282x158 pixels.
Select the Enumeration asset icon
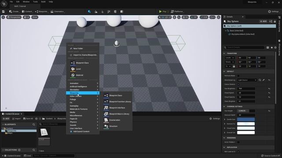(x=106, y=120)
